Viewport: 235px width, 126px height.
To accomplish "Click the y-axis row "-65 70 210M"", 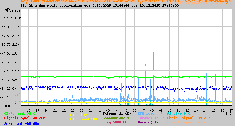I will coord(10,45).
